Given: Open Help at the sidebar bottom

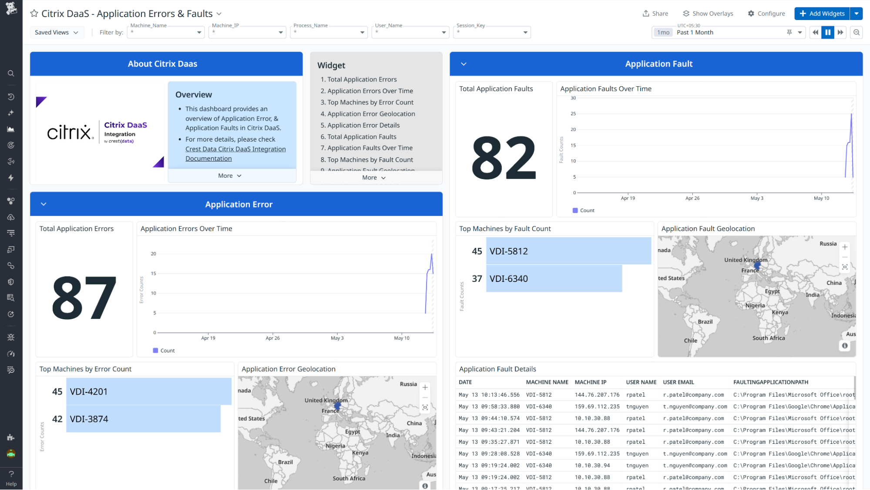Looking at the screenshot, I should point(11,478).
